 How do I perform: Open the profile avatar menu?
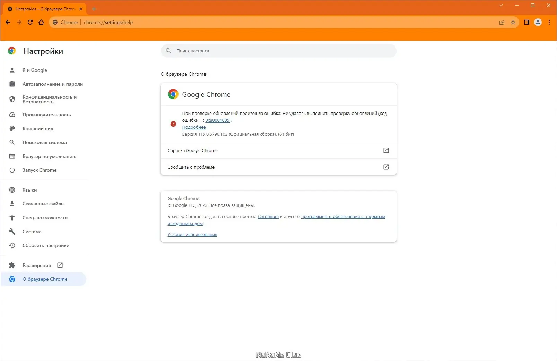[538, 22]
